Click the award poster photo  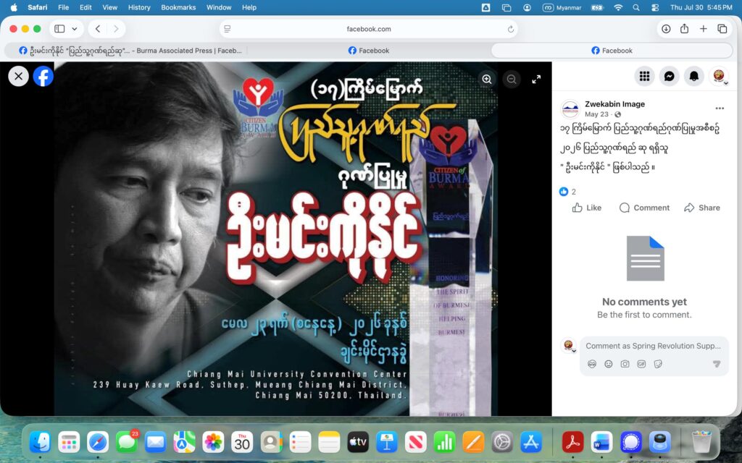point(276,239)
